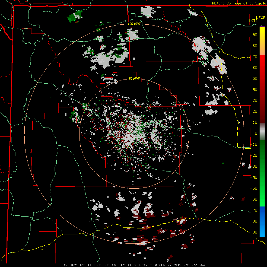The height and width of the screenshot is (267, 267).
Task: Click the 70 value on the scale
Action: 255,57
